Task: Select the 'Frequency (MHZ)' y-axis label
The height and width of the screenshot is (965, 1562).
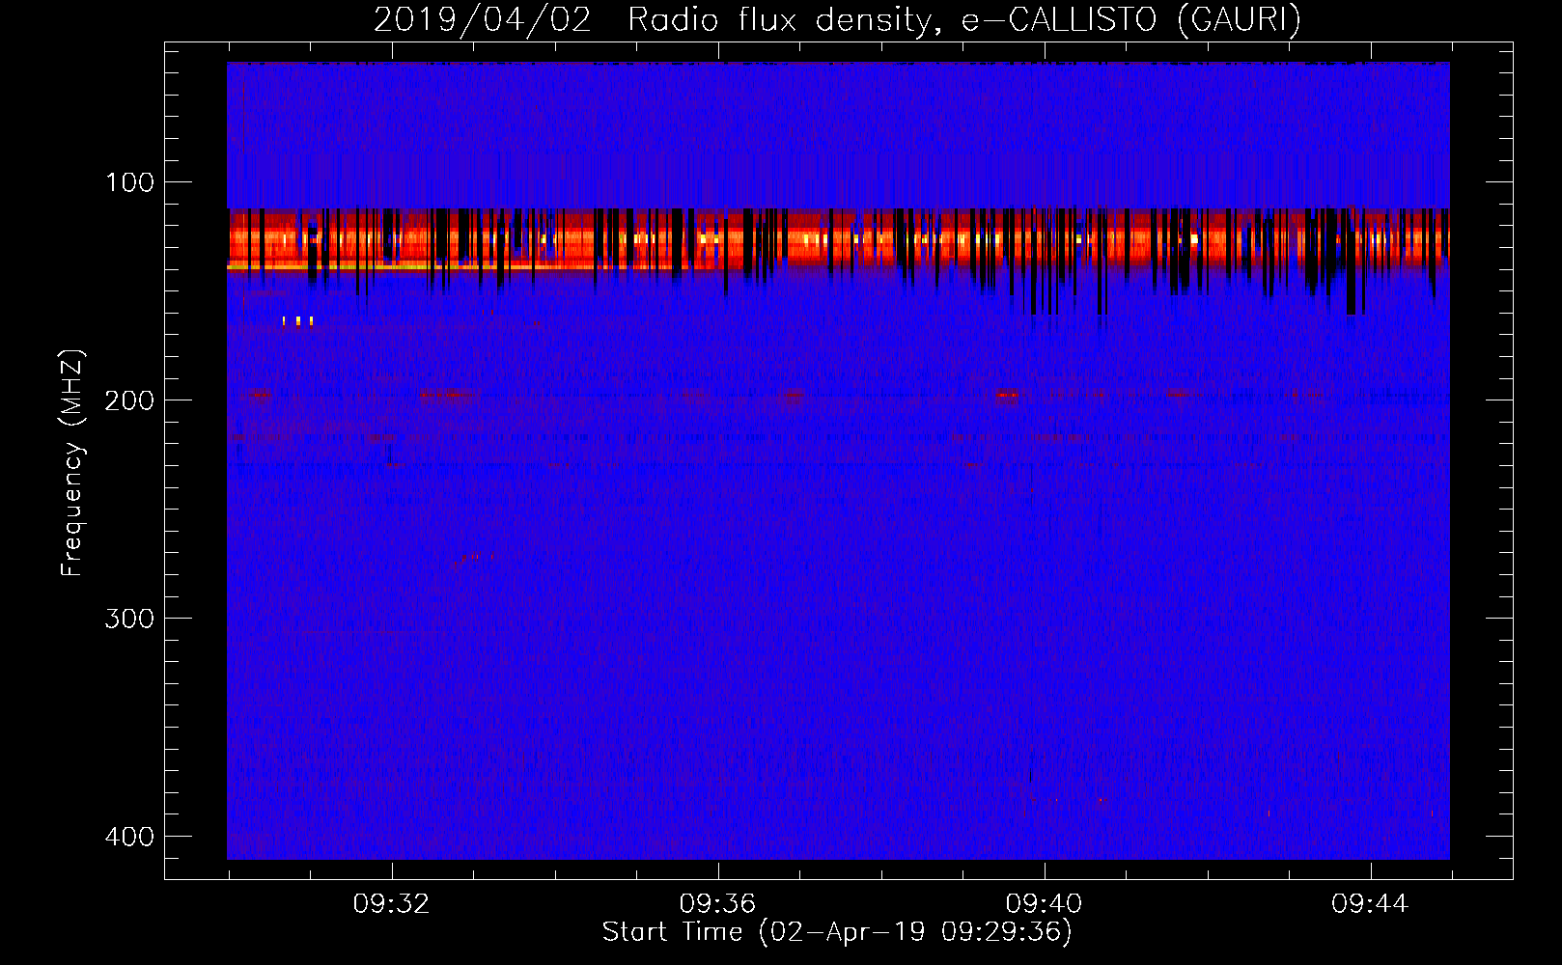Action: (x=72, y=463)
